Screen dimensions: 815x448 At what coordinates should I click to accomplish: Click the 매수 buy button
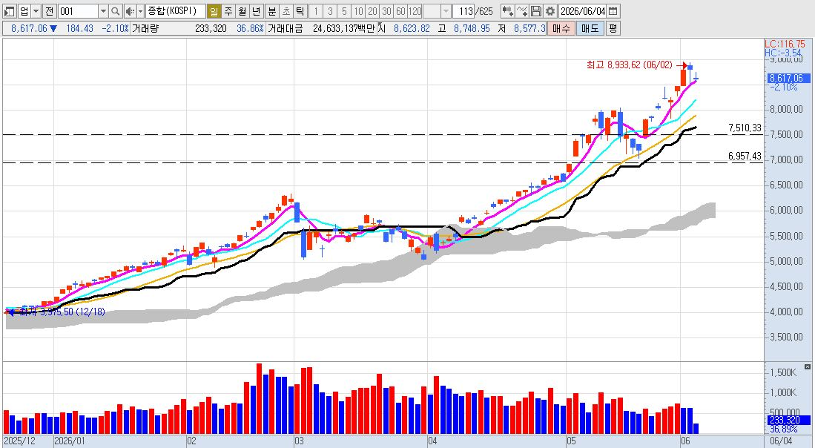pyautogui.click(x=561, y=29)
